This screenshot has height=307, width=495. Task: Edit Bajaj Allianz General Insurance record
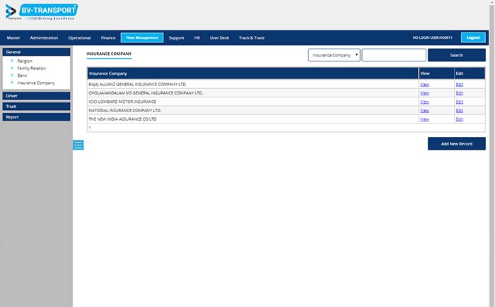coord(460,85)
